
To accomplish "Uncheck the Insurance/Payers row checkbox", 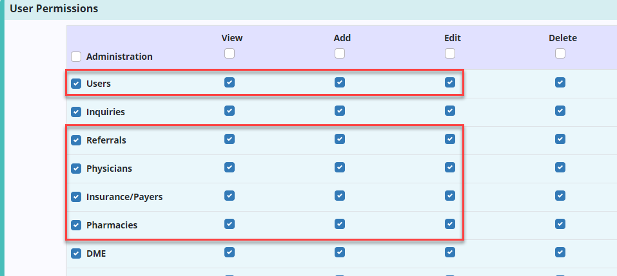I will click(76, 197).
